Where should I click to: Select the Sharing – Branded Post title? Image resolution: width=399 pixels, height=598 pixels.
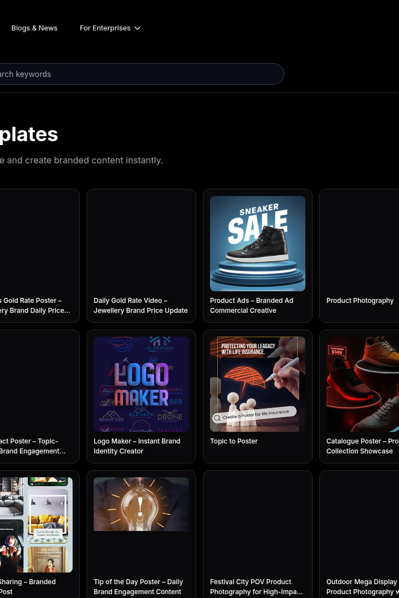[x=28, y=586]
